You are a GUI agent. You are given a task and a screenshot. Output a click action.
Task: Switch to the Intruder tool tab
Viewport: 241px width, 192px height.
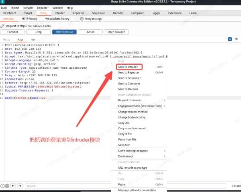(x=59, y=13)
